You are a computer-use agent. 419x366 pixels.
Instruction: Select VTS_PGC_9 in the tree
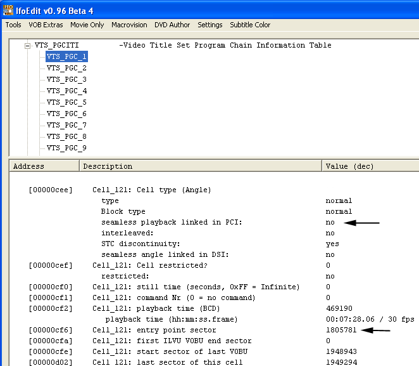click(x=66, y=148)
